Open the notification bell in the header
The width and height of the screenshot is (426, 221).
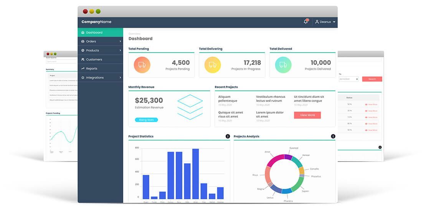pyautogui.click(x=305, y=22)
